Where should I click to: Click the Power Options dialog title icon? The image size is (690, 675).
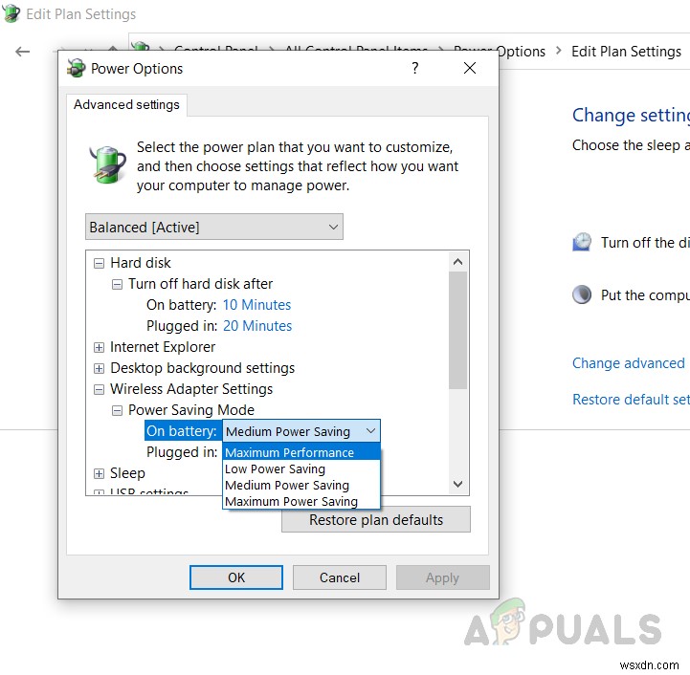[x=76, y=68]
